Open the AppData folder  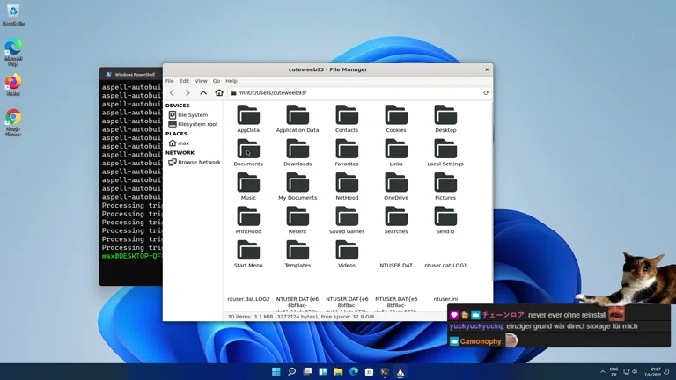click(248, 119)
